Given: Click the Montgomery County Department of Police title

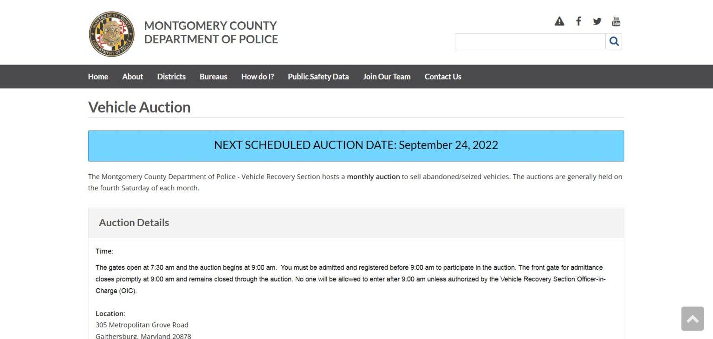Looking at the screenshot, I should coord(211,33).
